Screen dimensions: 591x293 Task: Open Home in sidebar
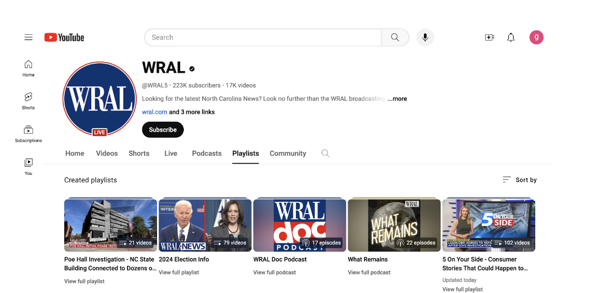(28, 69)
